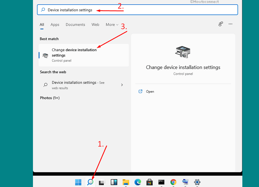
Task: Click Open in the preview pane
Action: click(x=150, y=91)
